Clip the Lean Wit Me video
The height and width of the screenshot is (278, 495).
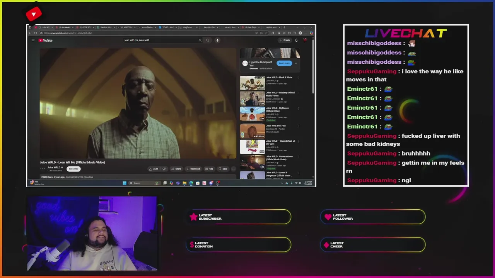click(x=209, y=169)
